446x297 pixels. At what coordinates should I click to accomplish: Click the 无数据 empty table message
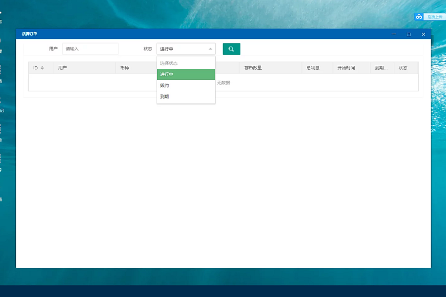click(223, 83)
